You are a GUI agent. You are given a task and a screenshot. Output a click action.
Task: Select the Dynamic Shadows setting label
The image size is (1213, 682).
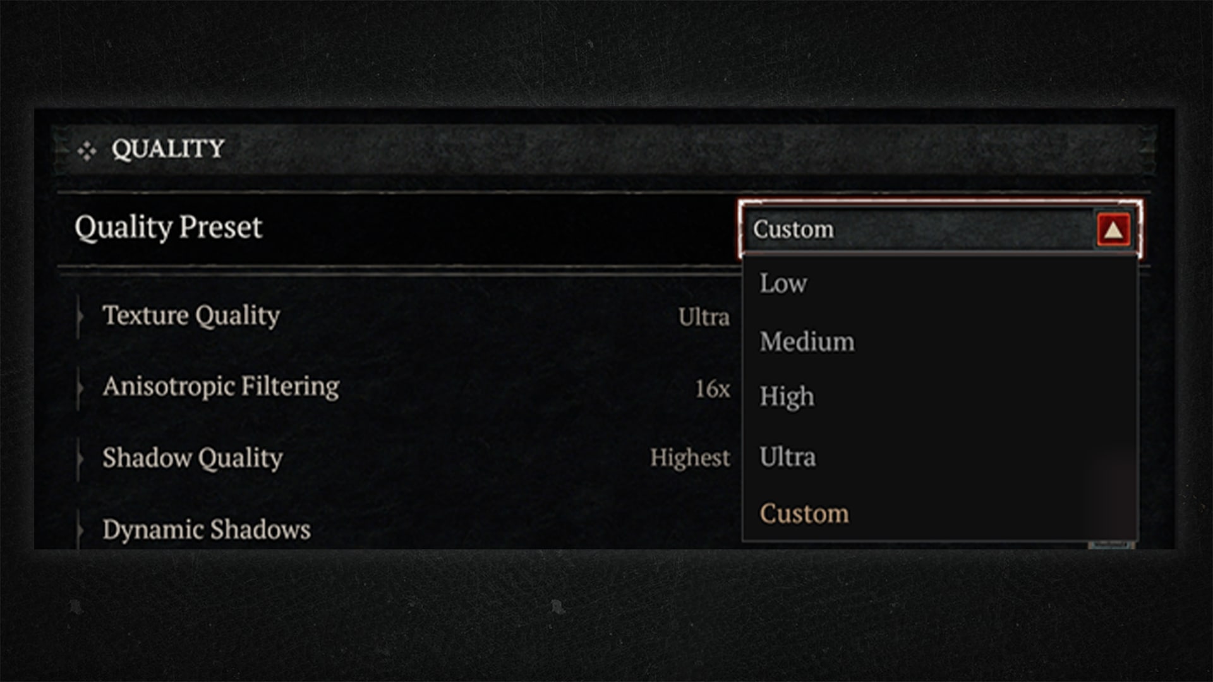[207, 530]
